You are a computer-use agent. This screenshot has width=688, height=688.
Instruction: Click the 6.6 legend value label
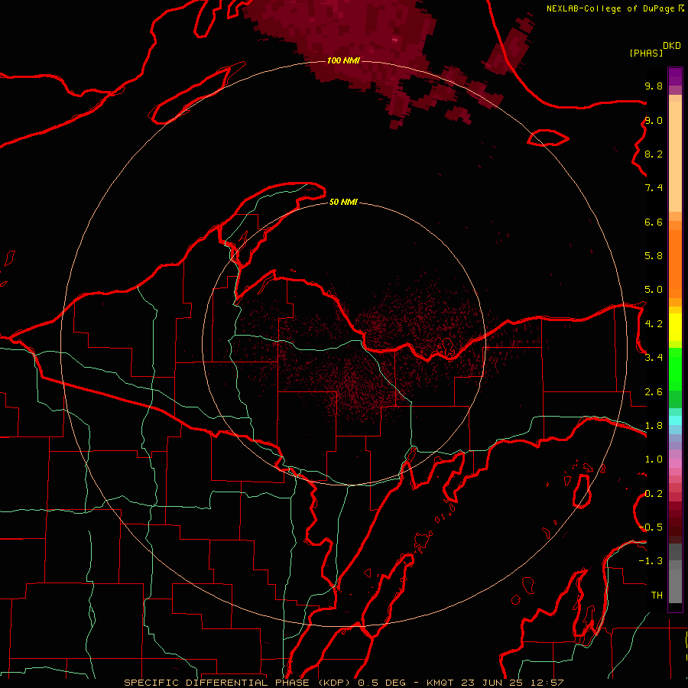pyautogui.click(x=654, y=222)
